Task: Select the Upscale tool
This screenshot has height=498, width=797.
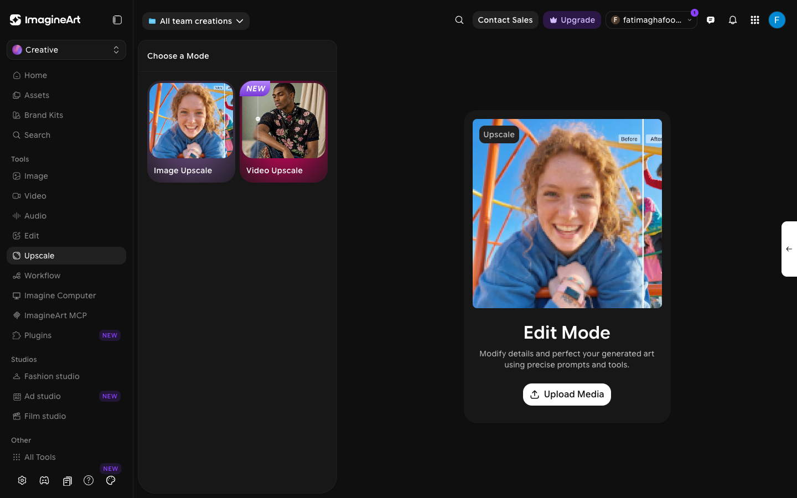Action: click(66, 256)
